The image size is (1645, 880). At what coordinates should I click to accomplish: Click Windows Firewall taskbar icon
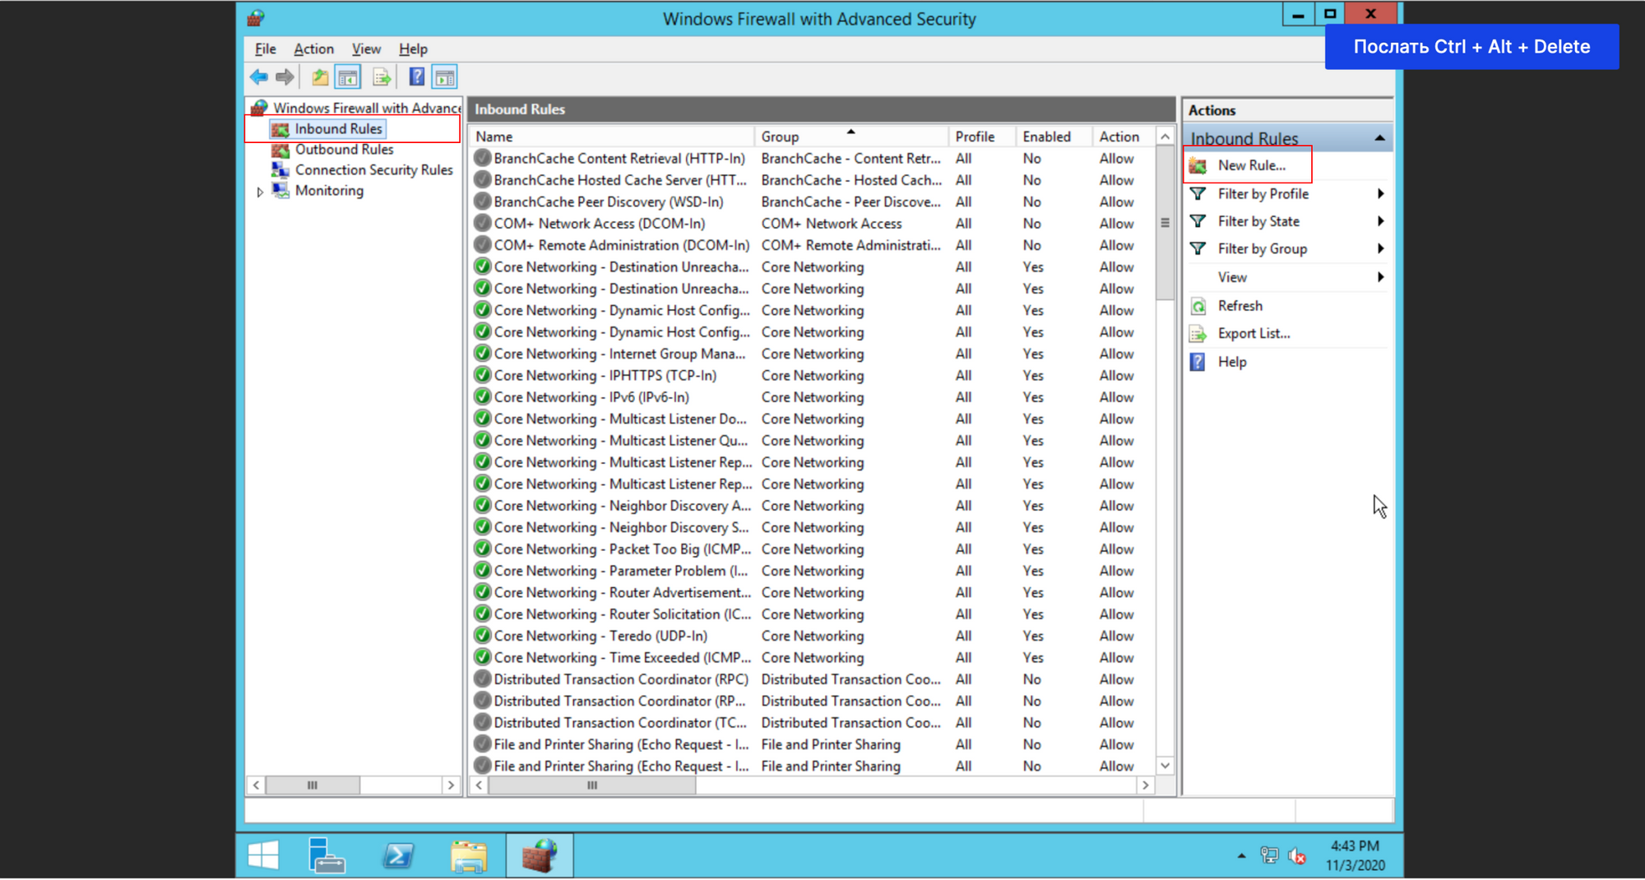(540, 855)
